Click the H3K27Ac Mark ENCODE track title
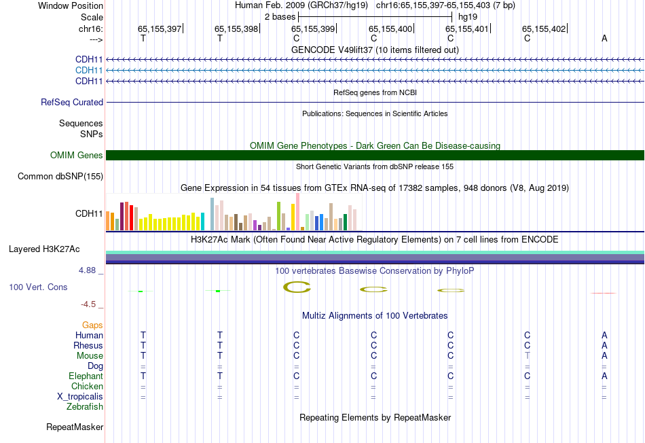This screenshot has width=645, height=443. click(x=375, y=240)
